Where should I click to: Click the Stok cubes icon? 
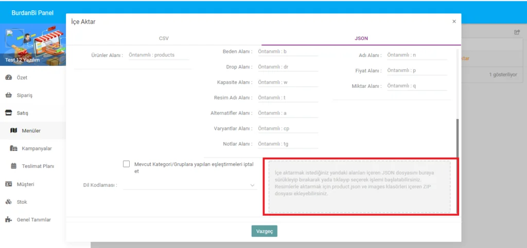tap(9, 202)
